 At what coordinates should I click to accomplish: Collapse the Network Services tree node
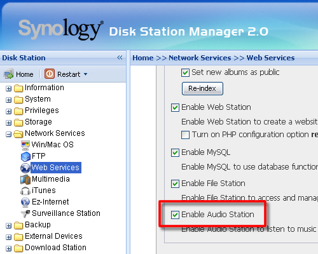(8, 134)
